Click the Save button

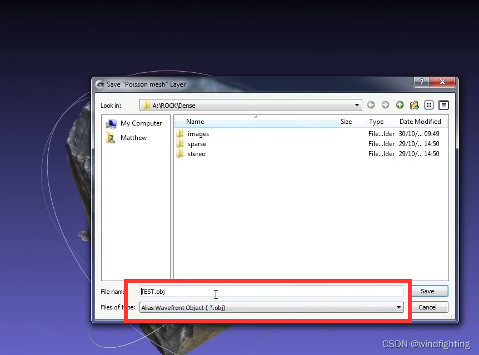click(427, 291)
